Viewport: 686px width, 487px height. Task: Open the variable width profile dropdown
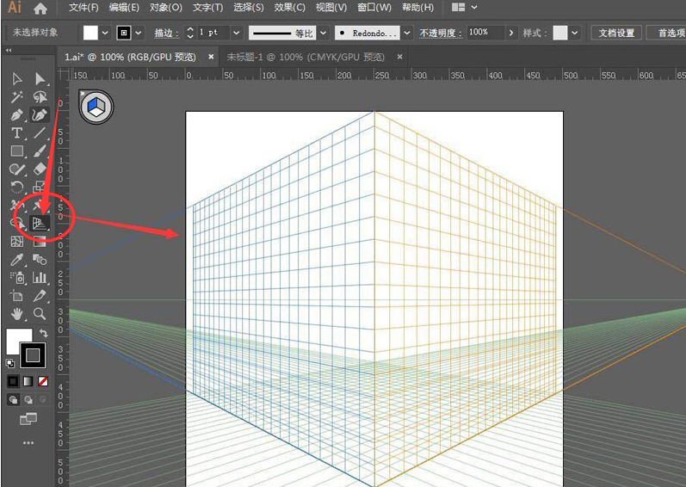pos(324,33)
